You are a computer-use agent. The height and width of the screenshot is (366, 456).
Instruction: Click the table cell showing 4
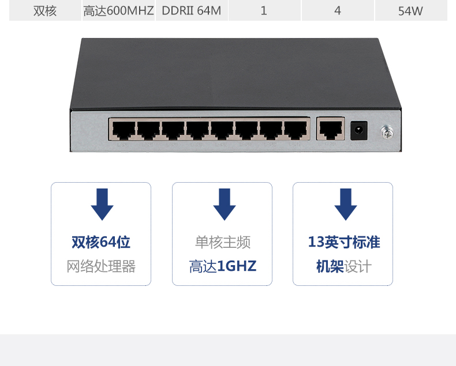[x=338, y=10]
